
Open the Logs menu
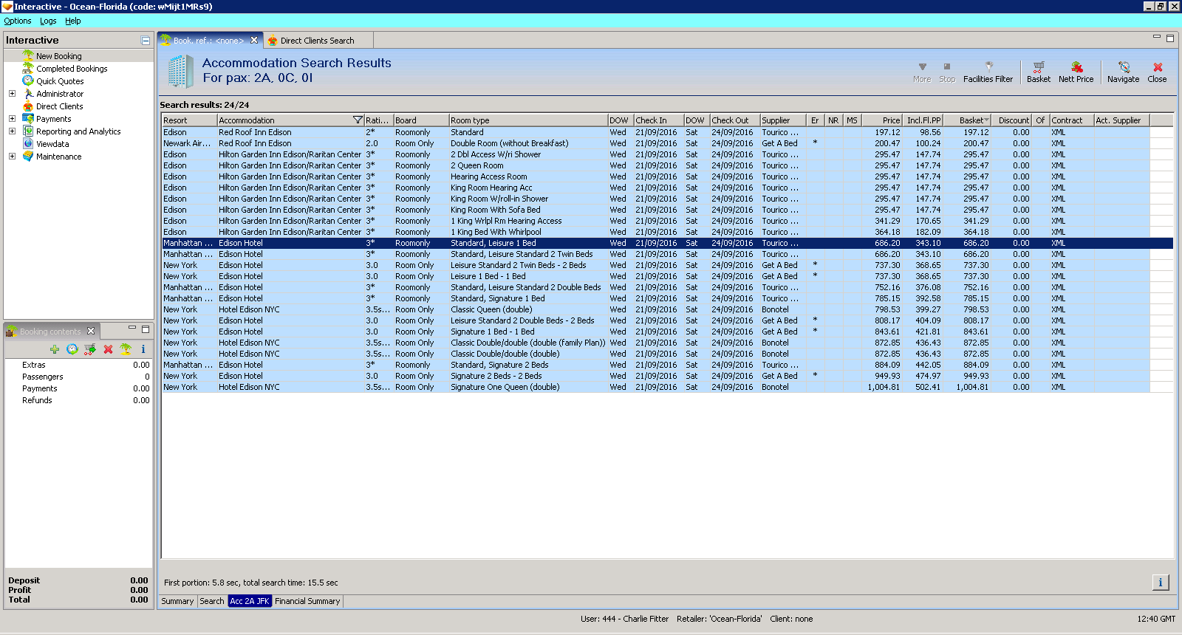[x=48, y=21]
